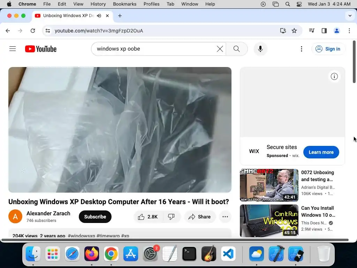The image size is (357, 268).
Task: Open "0072 Unboxing and testing" video title
Action: pyautogui.click(x=318, y=176)
